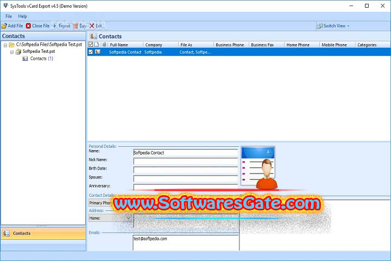Select the Softpedia Test.pst tree item
This screenshot has height=261, width=391.
[39, 52]
